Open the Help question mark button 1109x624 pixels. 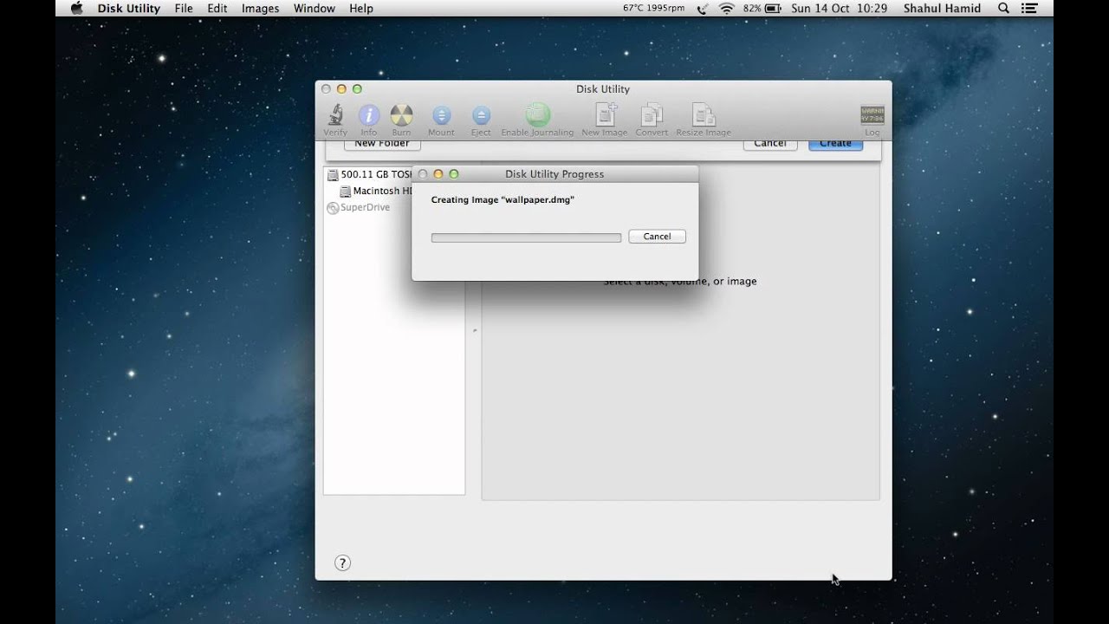point(342,563)
